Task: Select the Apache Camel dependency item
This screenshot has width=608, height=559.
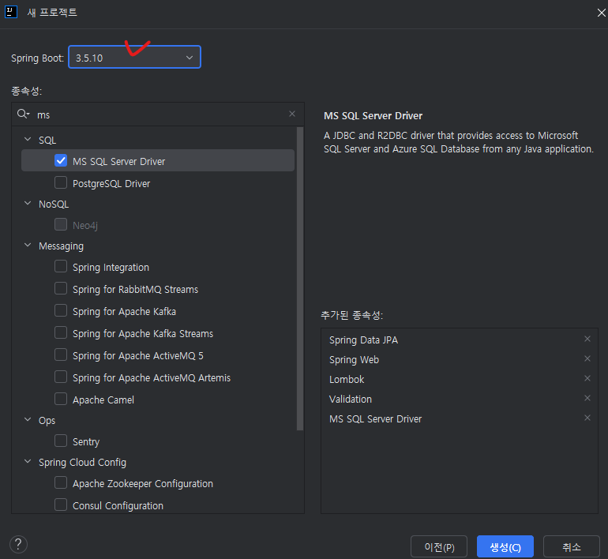Action: click(103, 400)
